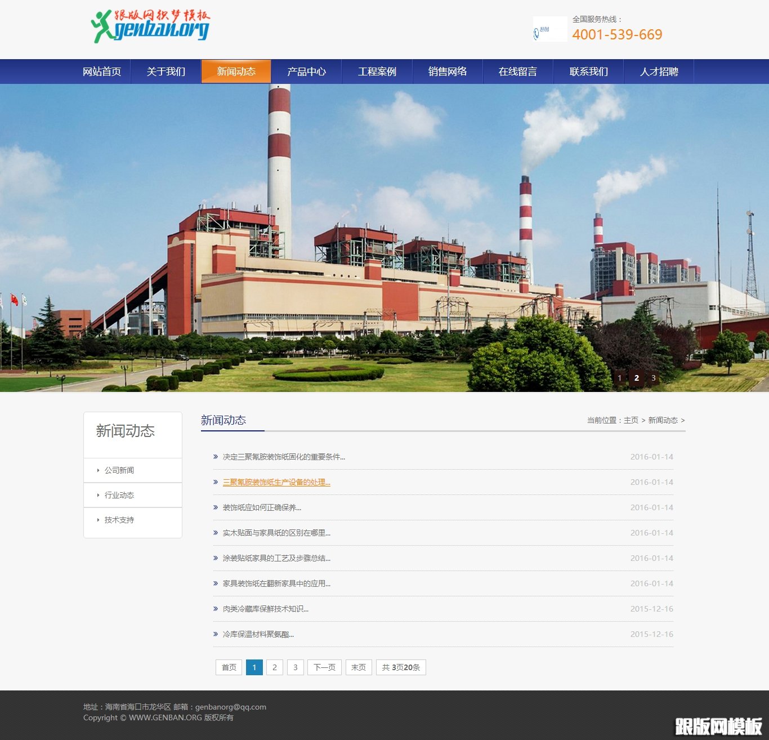Read the article 装饰纸应如何正确保养
The height and width of the screenshot is (740, 769).
[262, 508]
